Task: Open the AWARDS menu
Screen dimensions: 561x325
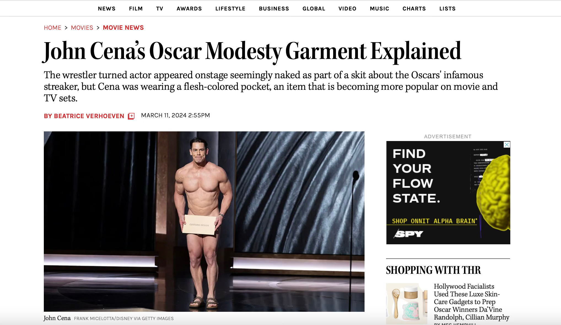Action: [x=189, y=9]
